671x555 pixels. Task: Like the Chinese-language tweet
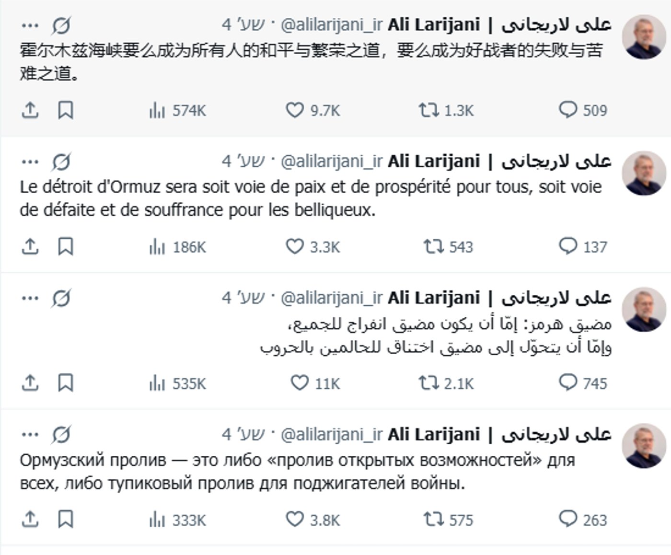point(295,110)
